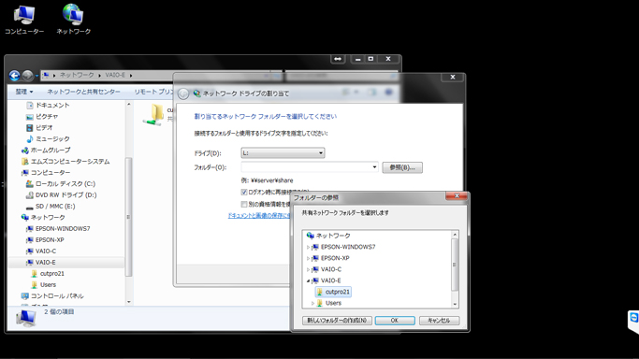
Task: Click cutpro21 shared folder icon in Explorer sidebar
Action: point(35,274)
